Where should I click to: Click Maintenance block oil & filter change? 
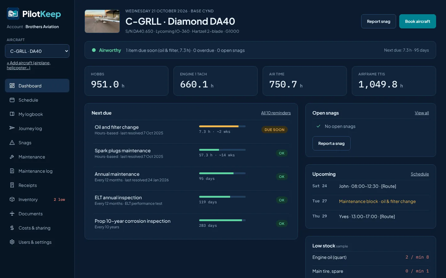pyautogui.click(x=377, y=201)
